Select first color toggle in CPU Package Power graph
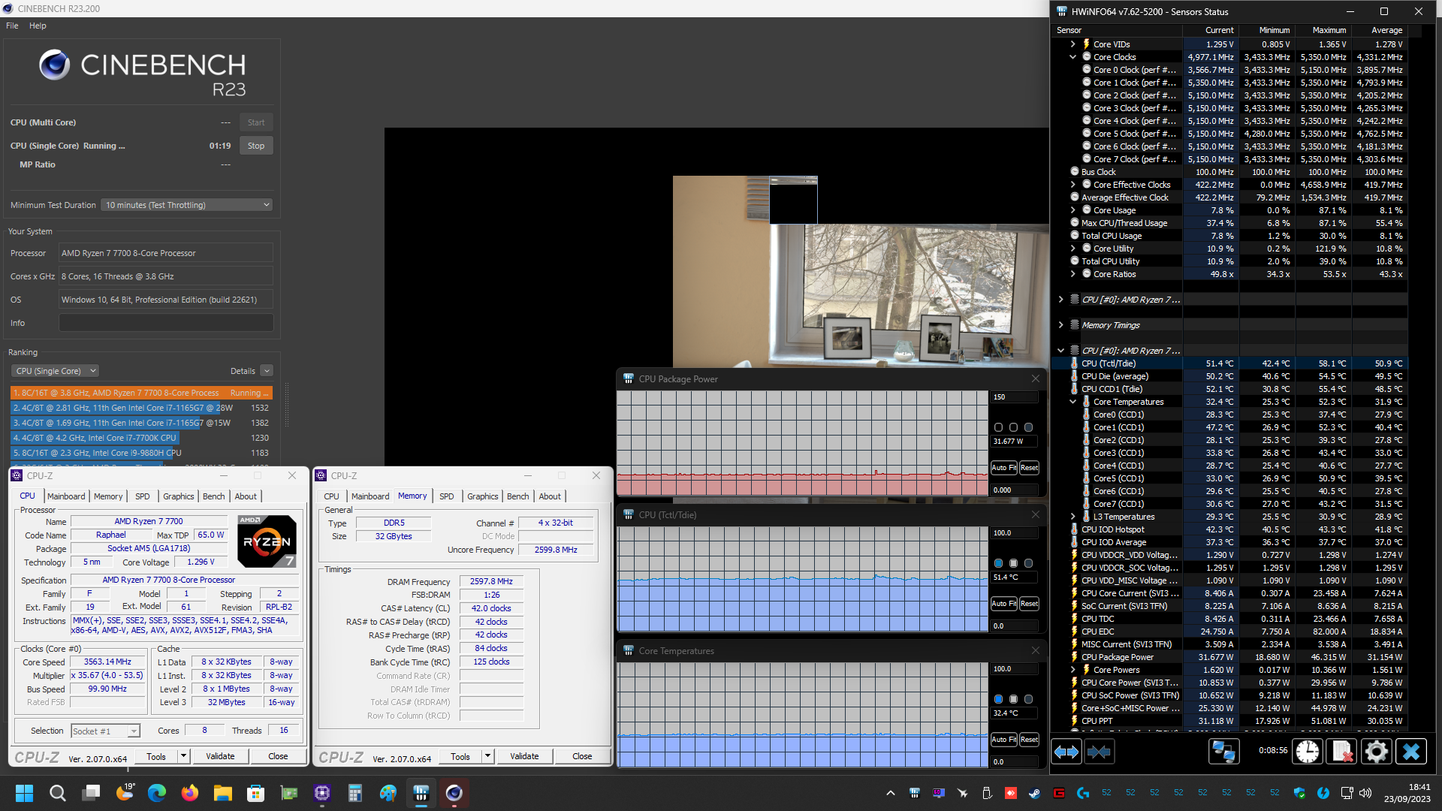 tap(999, 427)
